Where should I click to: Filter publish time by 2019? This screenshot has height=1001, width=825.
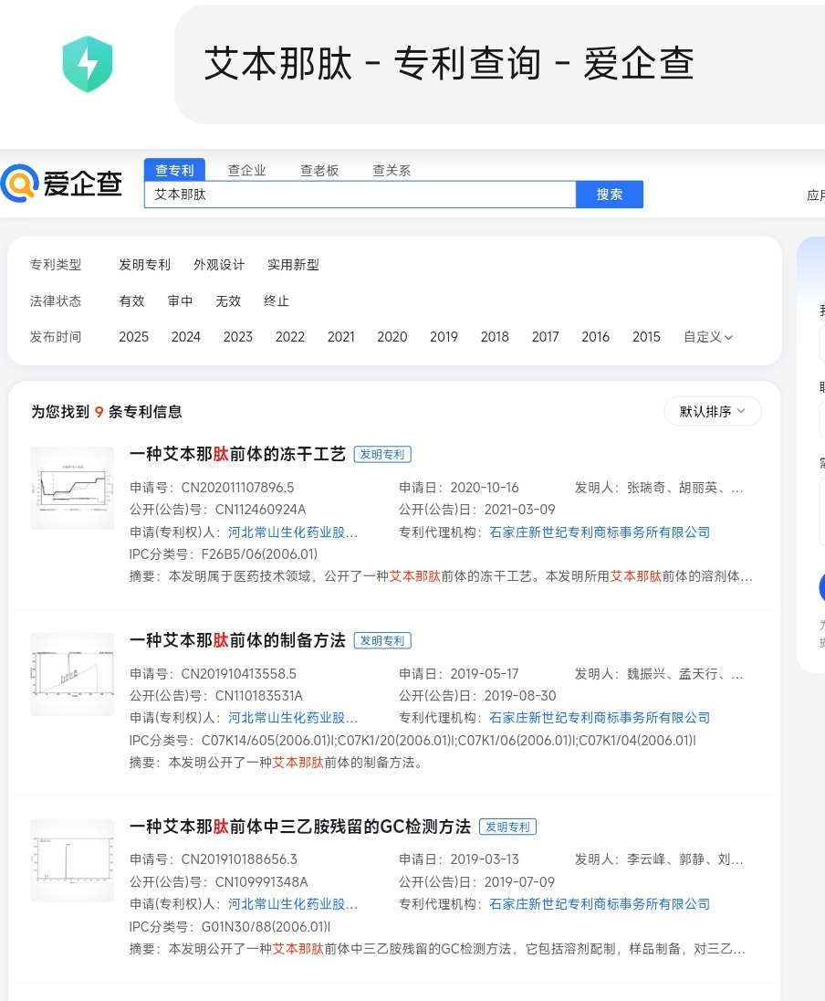point(444,336)
